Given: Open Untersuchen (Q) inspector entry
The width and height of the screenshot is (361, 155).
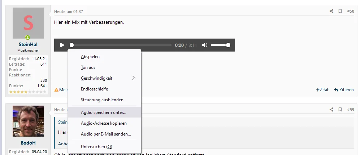Looking at the screenshot, I should click(104, 147).
